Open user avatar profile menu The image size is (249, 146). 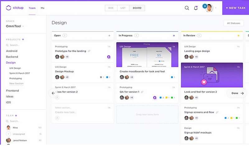[x=209, y=8]
